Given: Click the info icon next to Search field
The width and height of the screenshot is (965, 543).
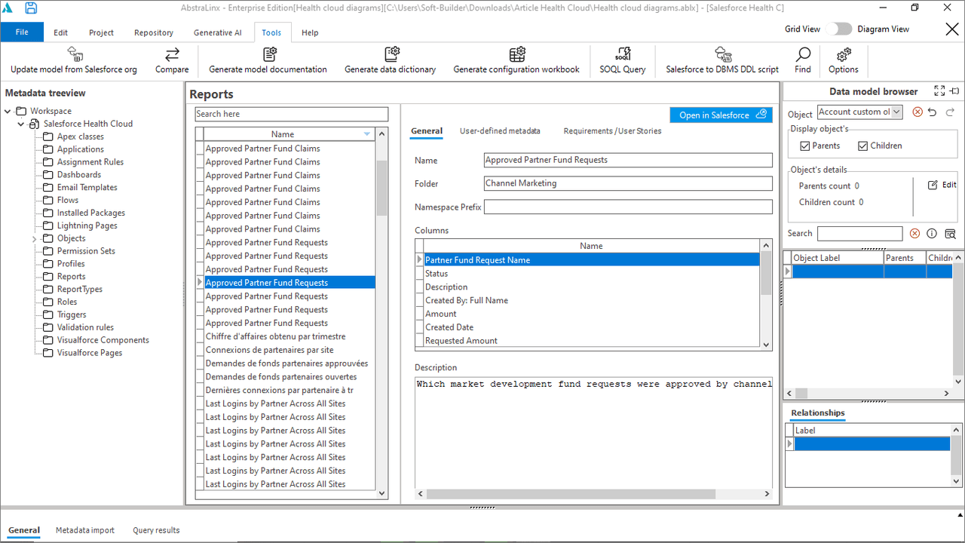Looking at the screenshot, I should (932, 234).
